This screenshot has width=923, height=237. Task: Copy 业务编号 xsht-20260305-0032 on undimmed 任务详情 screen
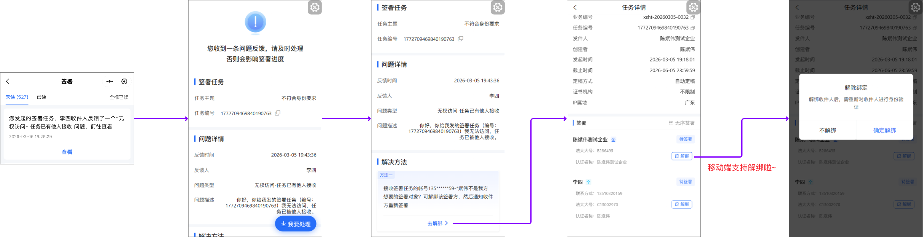tap(693, 17)
